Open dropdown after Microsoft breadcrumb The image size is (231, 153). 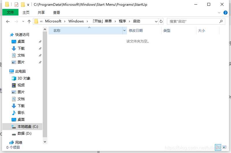(x=65, y=21)
